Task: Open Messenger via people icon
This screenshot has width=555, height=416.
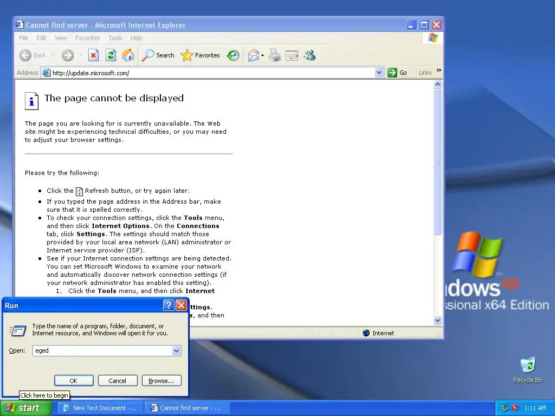Action: [309, 55]
